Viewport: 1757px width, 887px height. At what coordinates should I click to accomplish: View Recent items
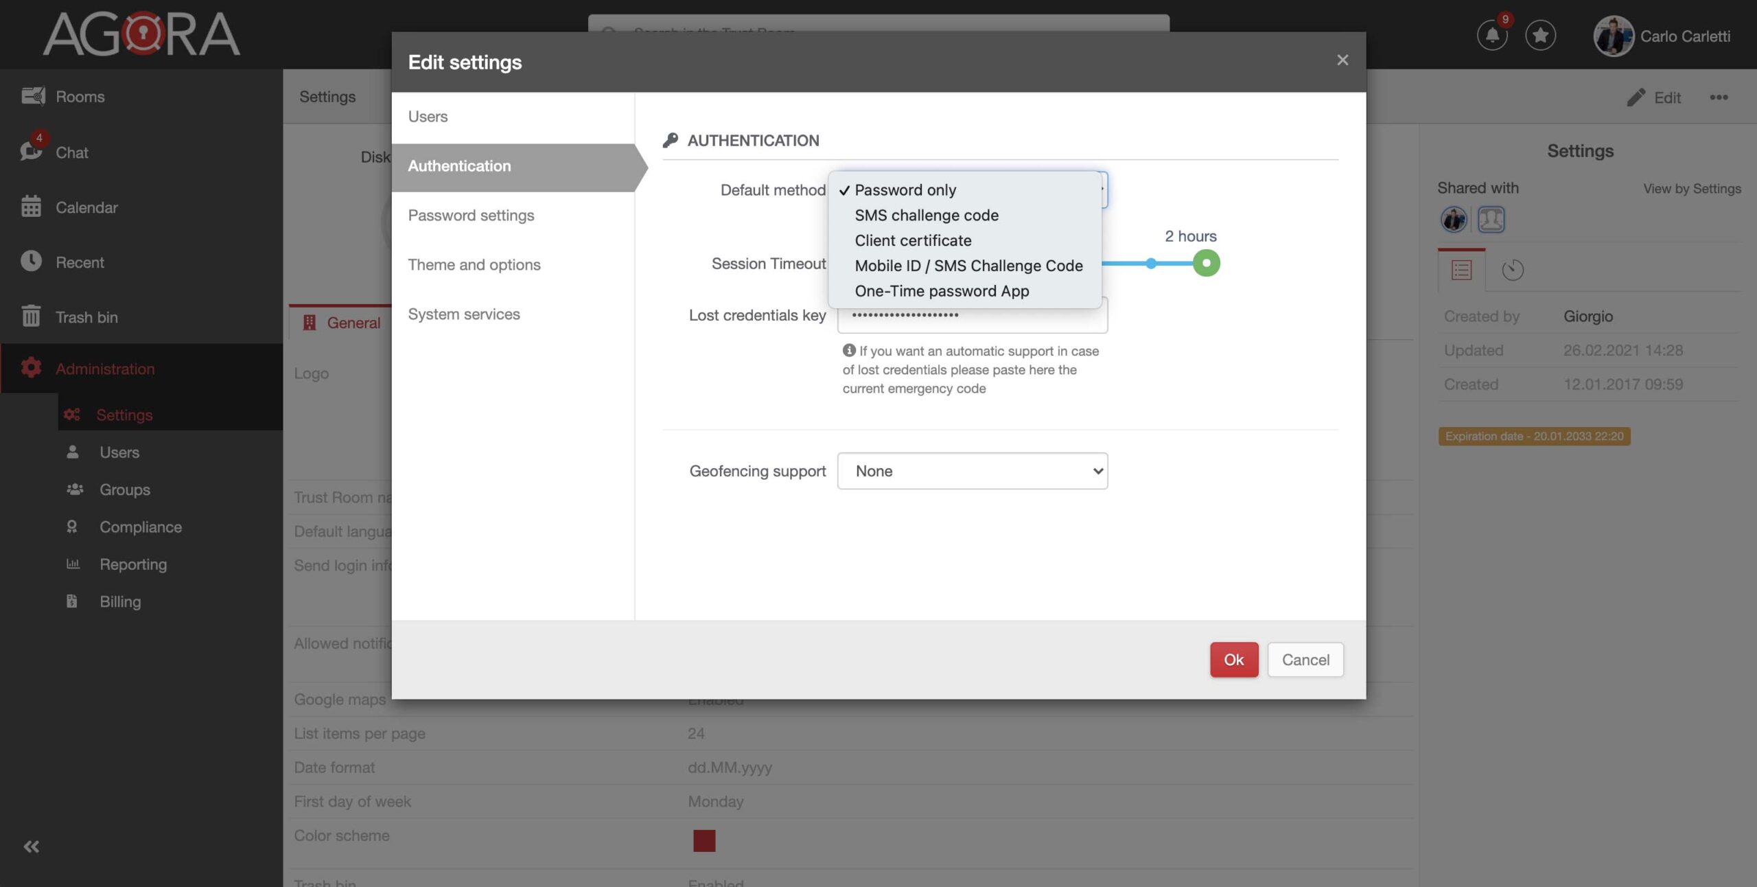tap(80, 262)
